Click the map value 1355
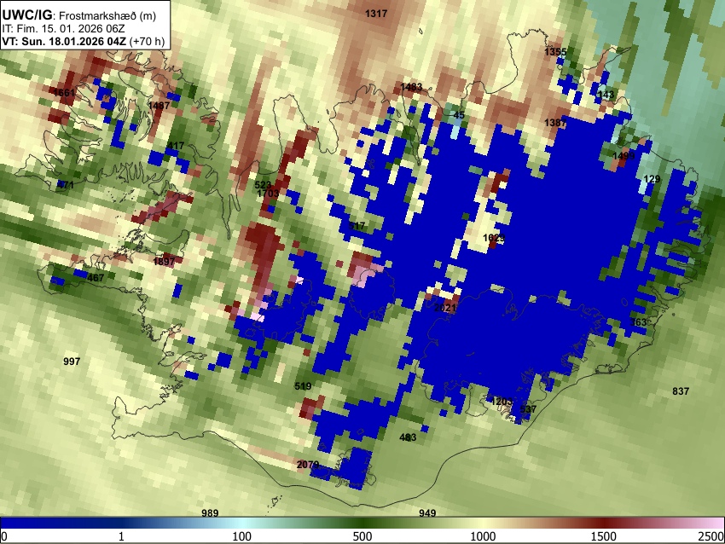Viewport: 725px width, 544px height. [x=555, y=52]
